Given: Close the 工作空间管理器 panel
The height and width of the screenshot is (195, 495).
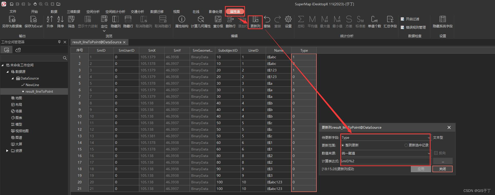Looking at the screenshot, I should [65, 42].
